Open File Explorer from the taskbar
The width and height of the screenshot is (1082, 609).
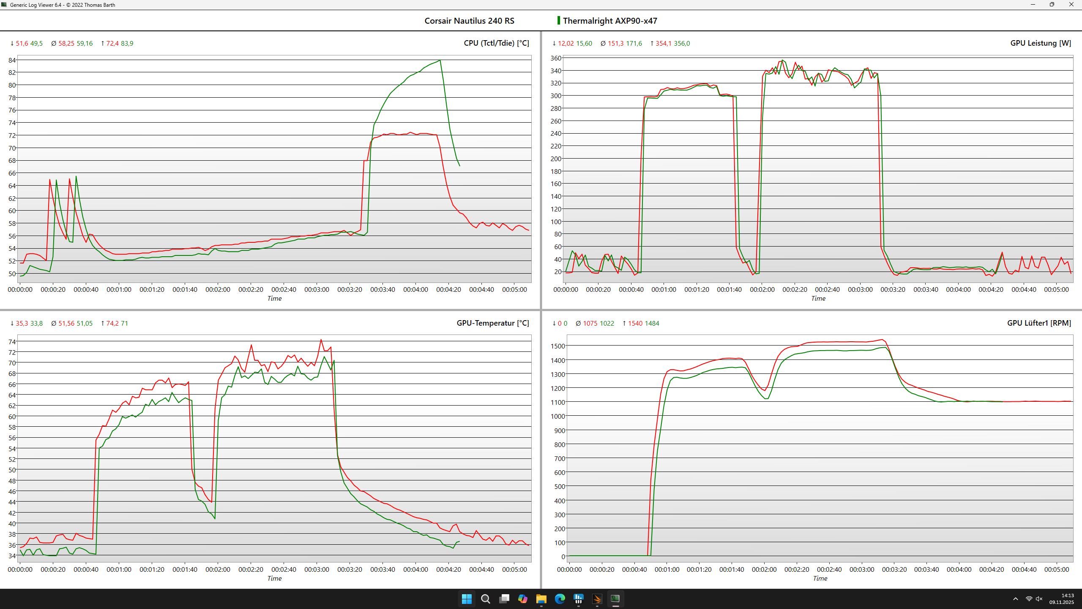(541, 599)
